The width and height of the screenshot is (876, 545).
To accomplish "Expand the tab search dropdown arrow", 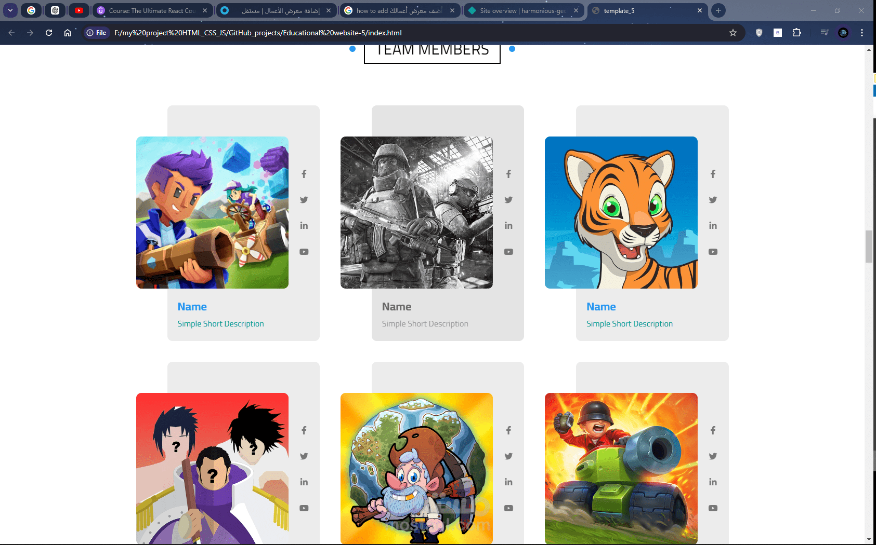I will 10,10.
